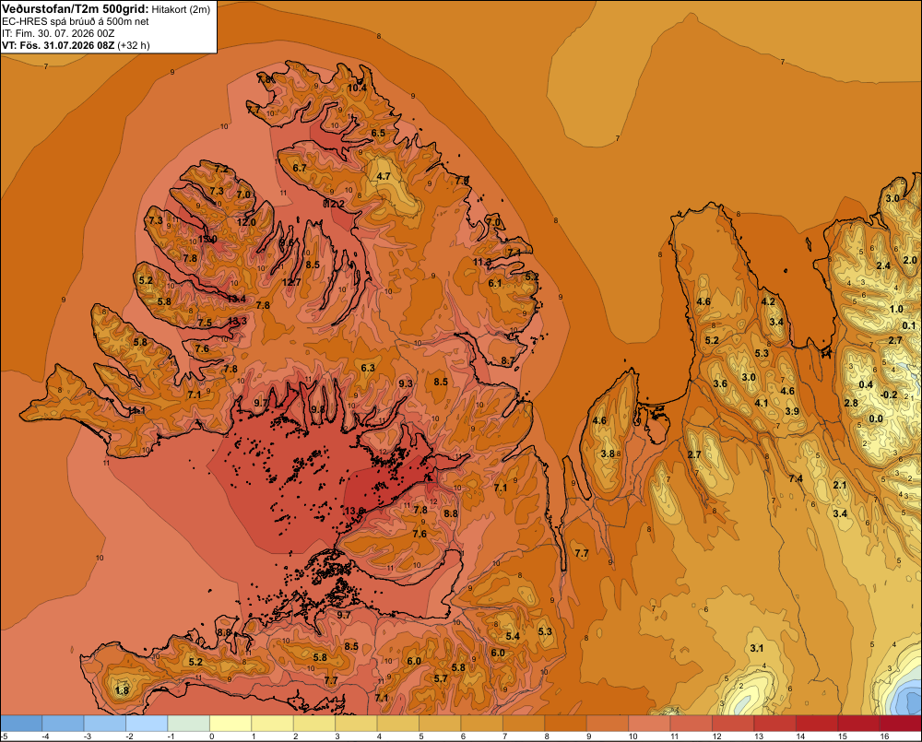The width and height of the screenshot is (922, 742).
Task: Click the '5.4' temperature label on the map
Action: pos(513,636)
